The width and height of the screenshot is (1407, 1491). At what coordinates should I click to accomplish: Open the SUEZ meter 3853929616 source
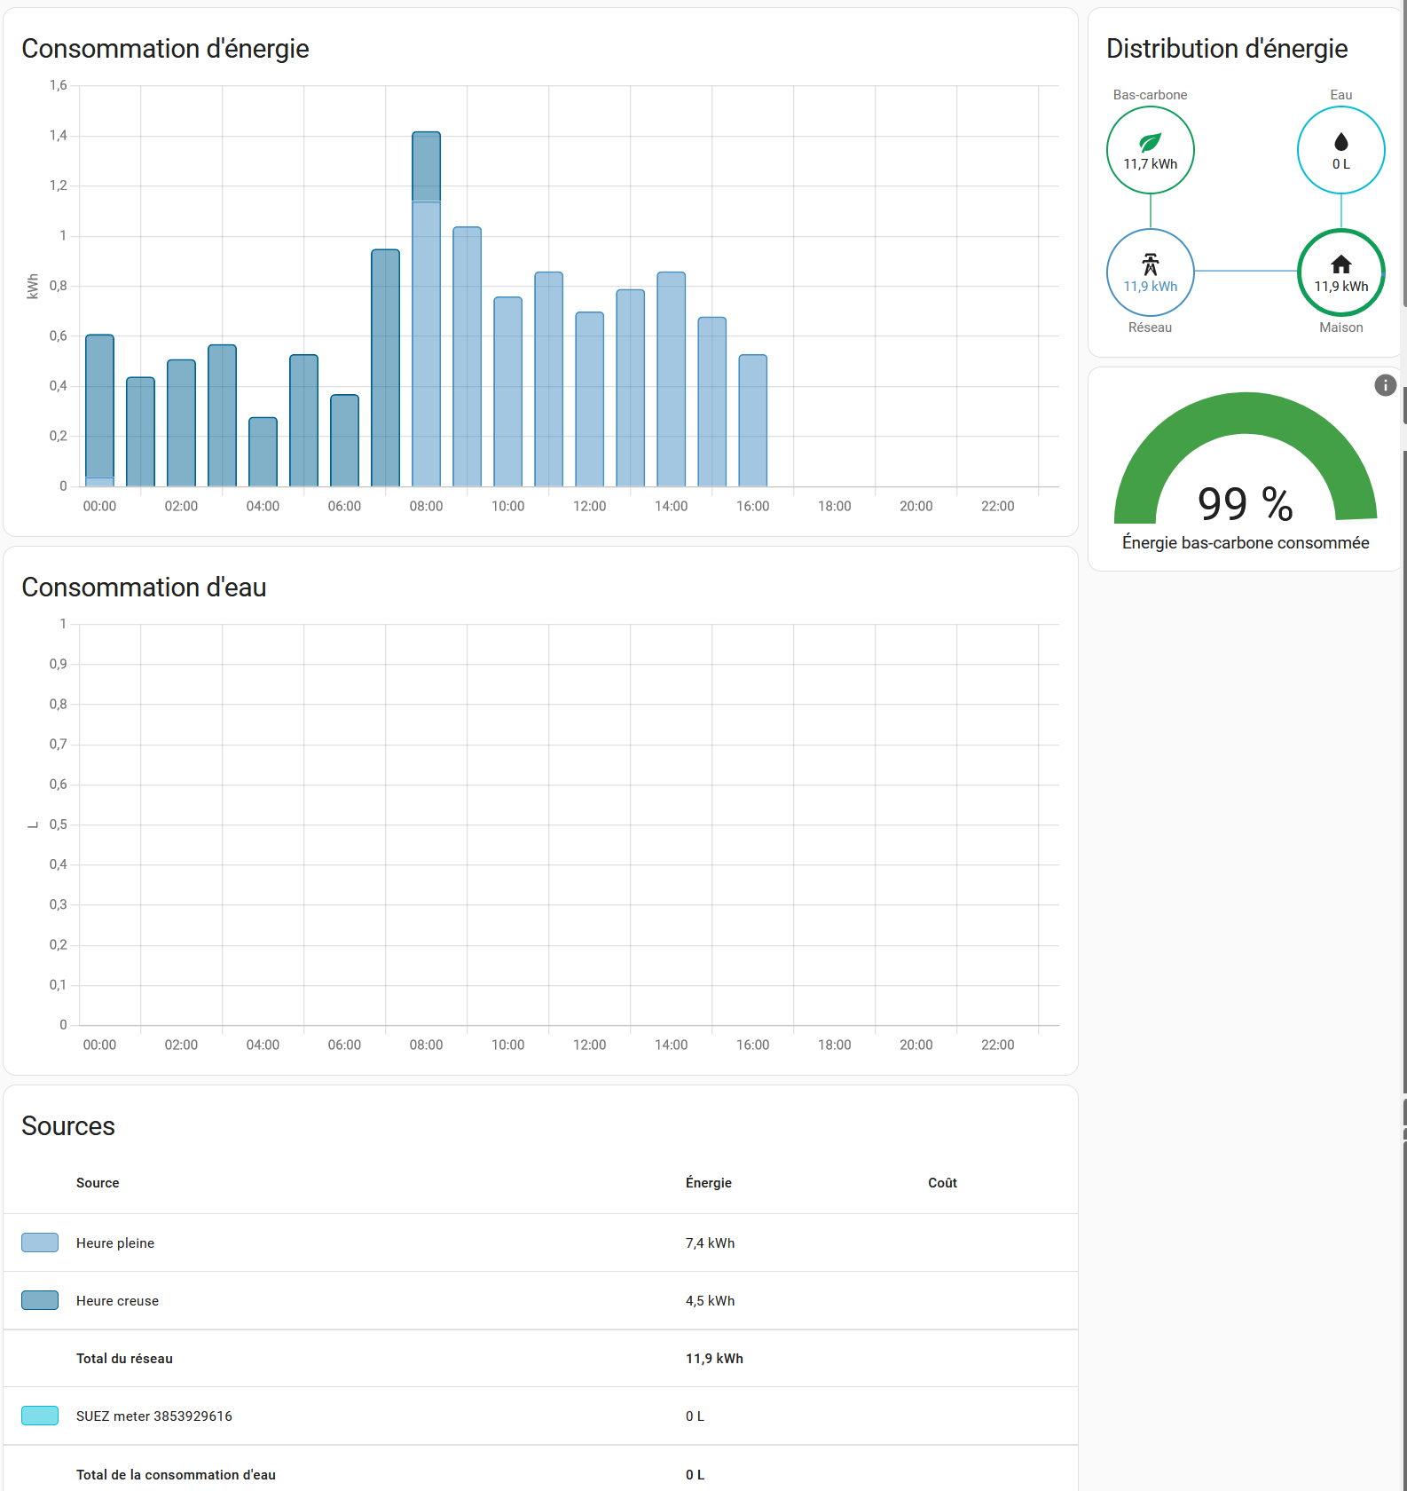[x=154, y=1416]
